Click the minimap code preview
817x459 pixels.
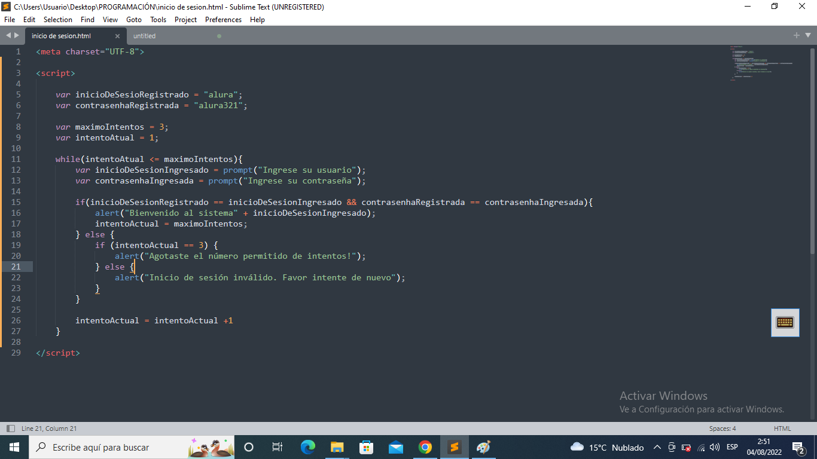pyautogui.click(x=761, y=63)
